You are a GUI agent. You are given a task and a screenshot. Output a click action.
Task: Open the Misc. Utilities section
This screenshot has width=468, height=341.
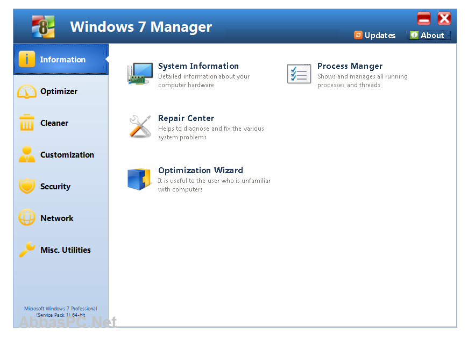coord(61,250)
